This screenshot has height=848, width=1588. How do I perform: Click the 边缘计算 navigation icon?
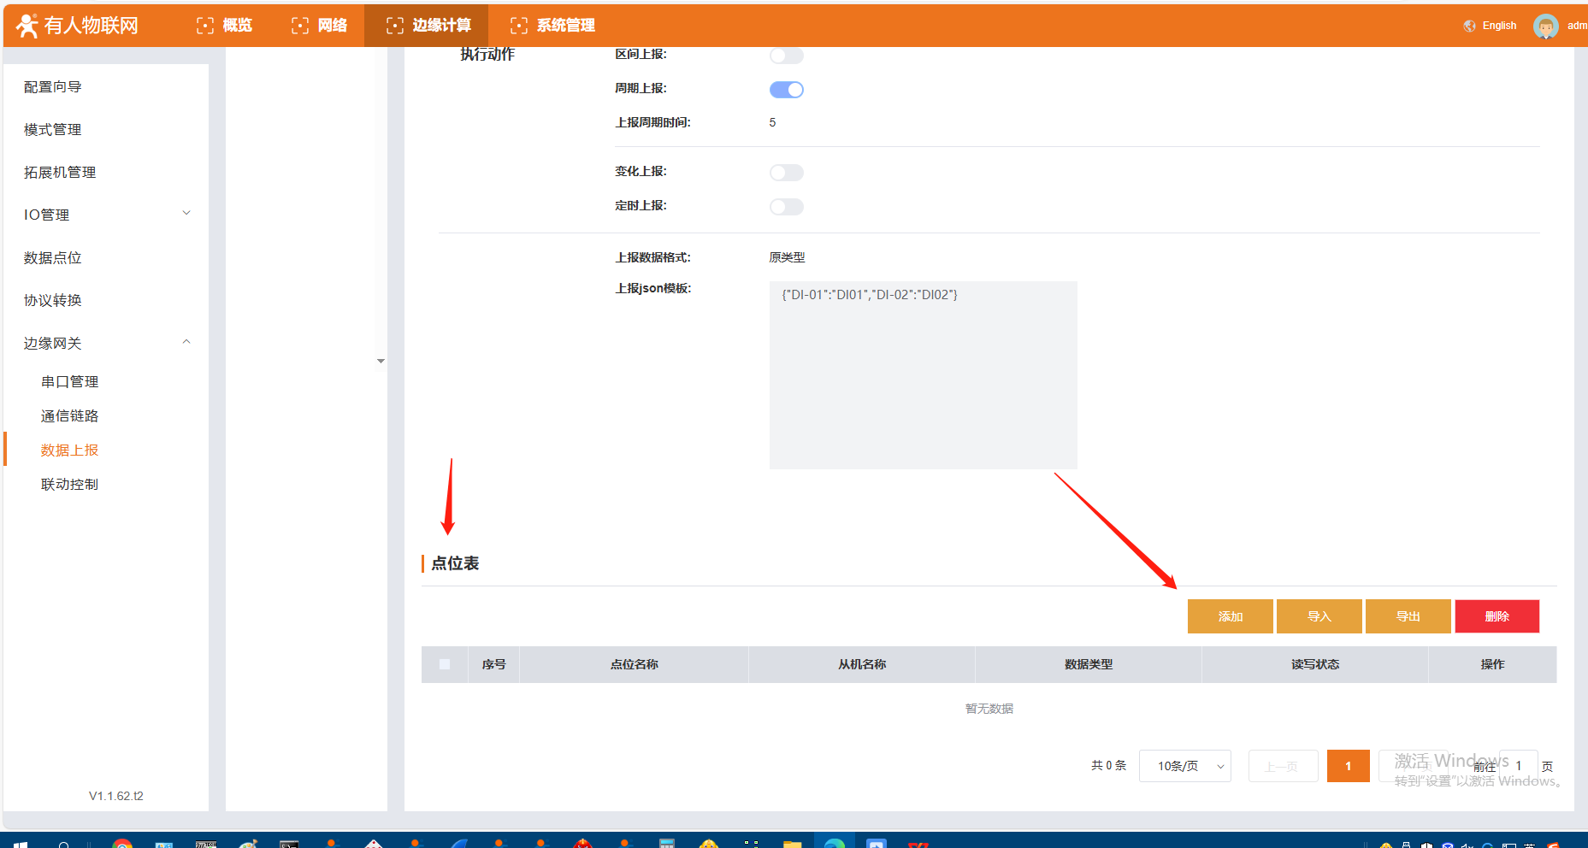click(395, 26)
